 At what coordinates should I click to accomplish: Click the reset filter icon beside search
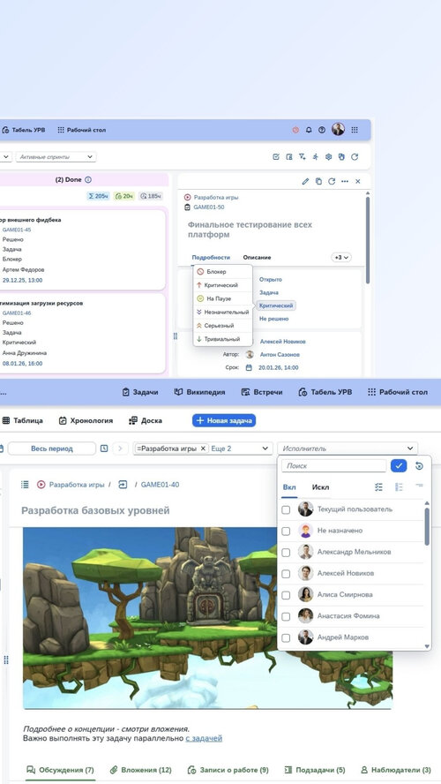tap(419, 466)
